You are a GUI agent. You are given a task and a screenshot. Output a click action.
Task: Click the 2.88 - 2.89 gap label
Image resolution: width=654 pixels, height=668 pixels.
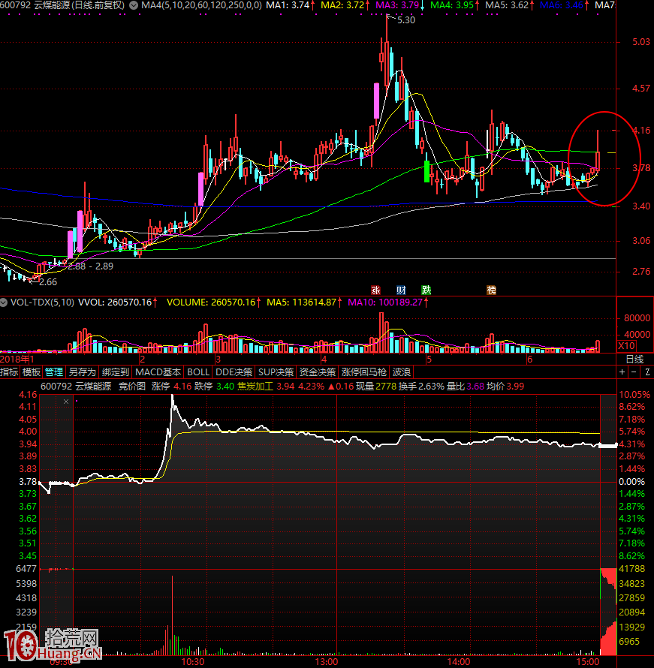pyautogui.click(x=91, y=266)
